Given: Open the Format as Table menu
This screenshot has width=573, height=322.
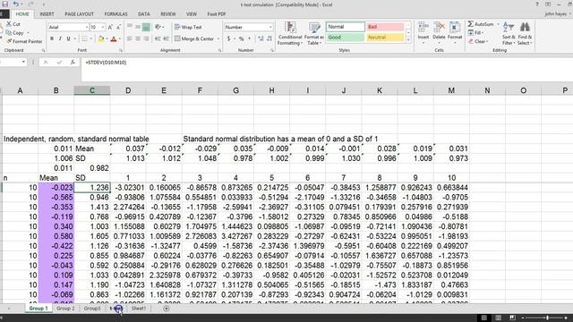Looking at the screenshot, I should tap(314, 34).
